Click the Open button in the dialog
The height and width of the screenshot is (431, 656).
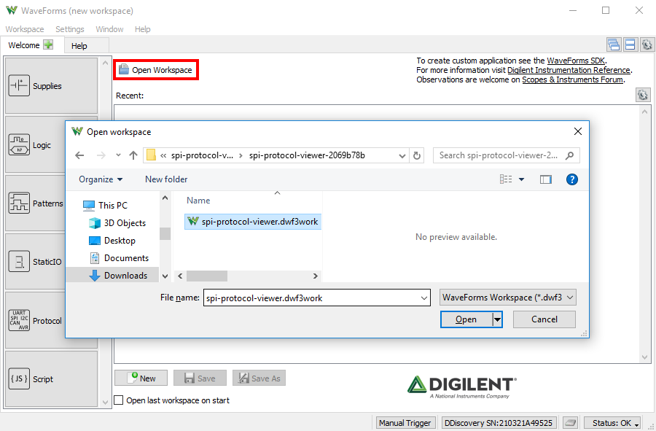tap(466, 319)
